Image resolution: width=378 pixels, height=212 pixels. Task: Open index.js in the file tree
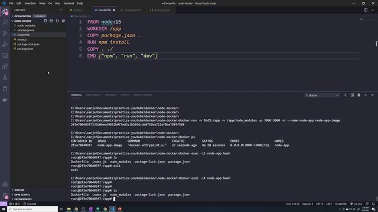[x=22, y=39]
